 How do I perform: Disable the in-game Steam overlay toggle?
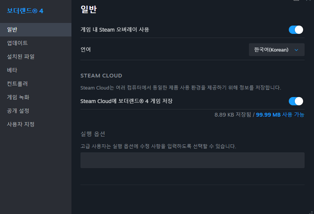(x=296, y=30)
